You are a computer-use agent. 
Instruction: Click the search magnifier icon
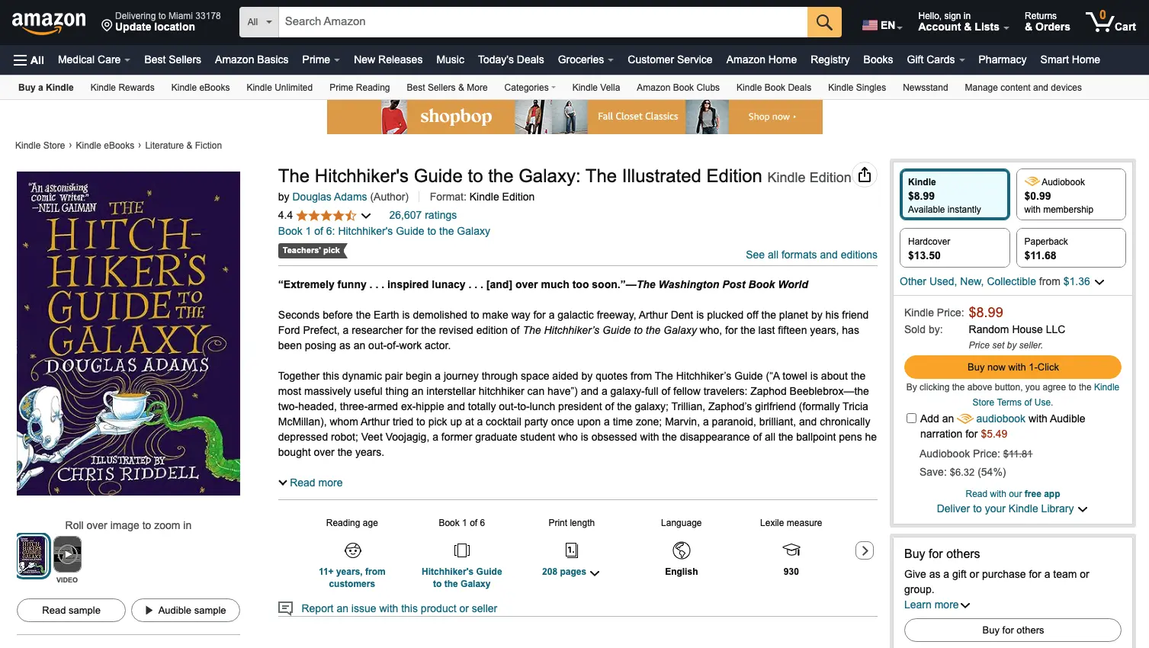pos(824,21)
